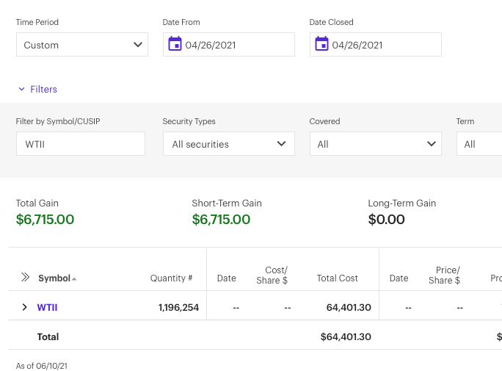
Task: Click the Symbol column sort arrow
Action: point(74,279)
